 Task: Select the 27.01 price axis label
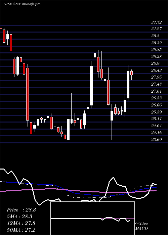[x=157, y=91]
